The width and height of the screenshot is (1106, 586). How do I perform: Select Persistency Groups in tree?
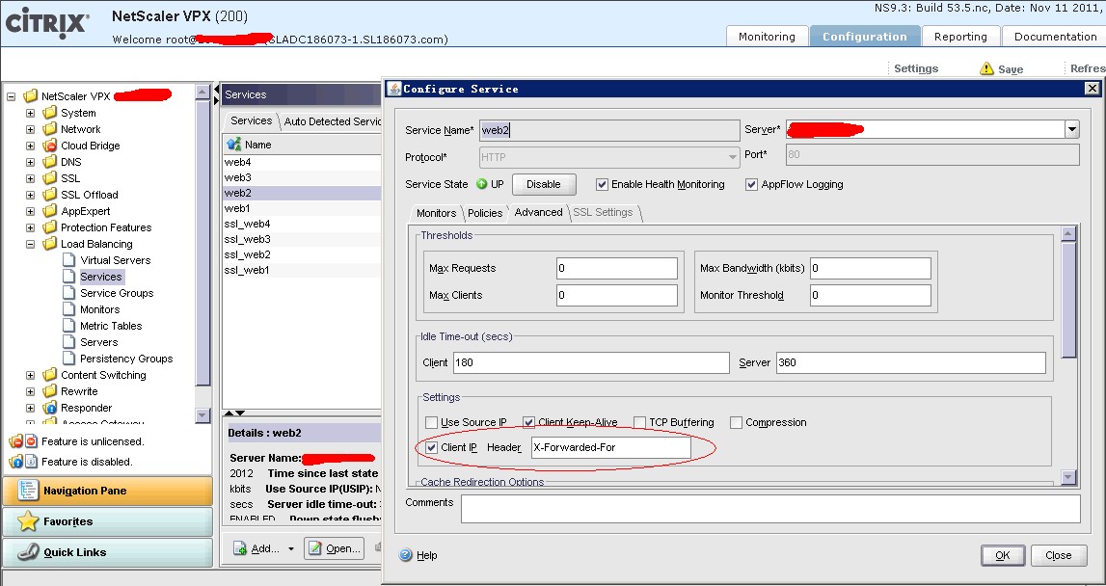tap(126, 359)
